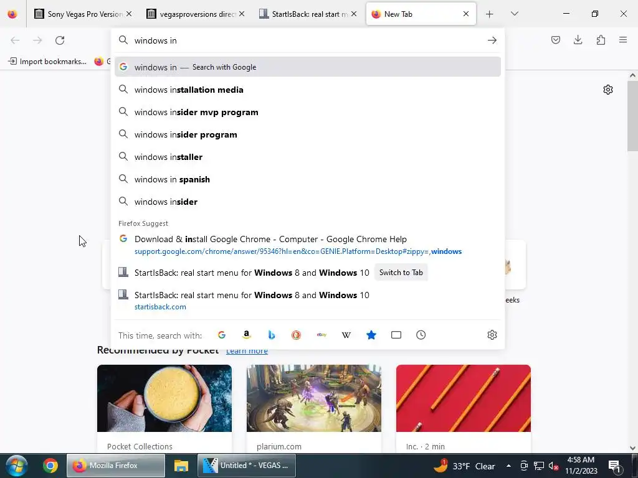Switch to vegasproversions directory tab
The width and height of the screenshot is (638, 478).
coord(196,14)
